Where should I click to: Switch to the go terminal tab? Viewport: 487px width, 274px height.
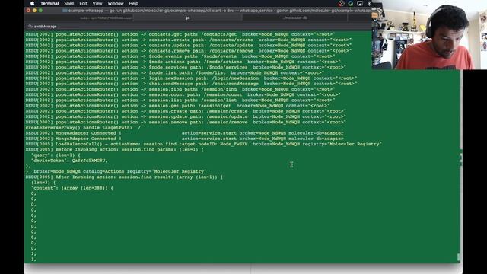[187, 18]
